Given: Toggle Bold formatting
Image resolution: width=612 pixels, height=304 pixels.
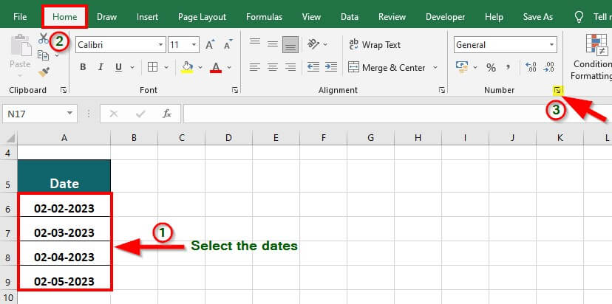Looking at the screenshot, I should coord(83,67).
